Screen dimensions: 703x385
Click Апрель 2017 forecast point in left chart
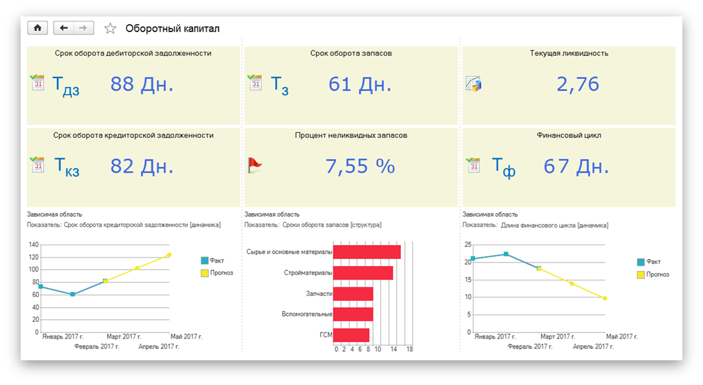tap(137, 268)
